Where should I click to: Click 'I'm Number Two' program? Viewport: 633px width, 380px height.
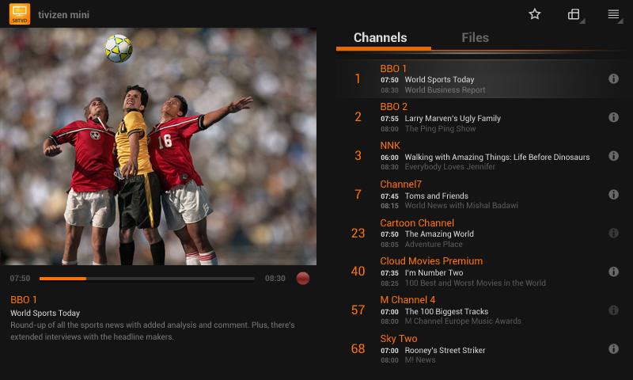click(434, 272)
